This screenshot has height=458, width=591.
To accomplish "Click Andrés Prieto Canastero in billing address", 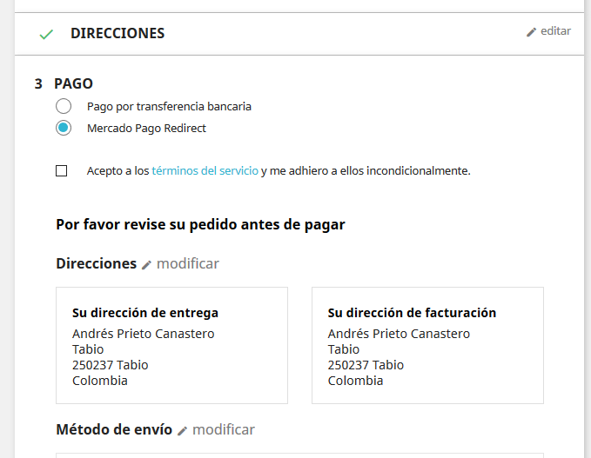I will pos(399,334).
